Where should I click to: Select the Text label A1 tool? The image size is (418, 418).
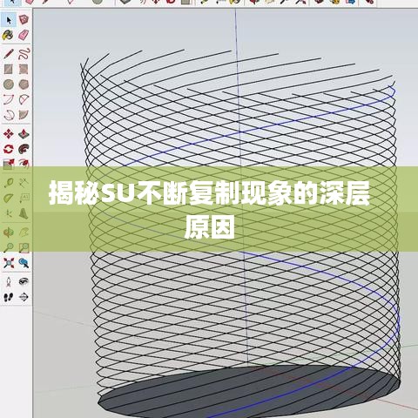tap(24, 199)
